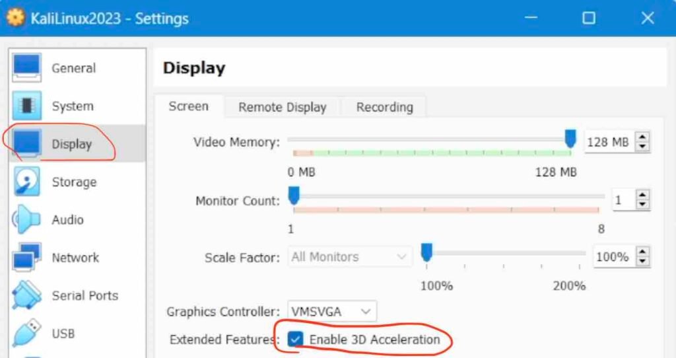This screenshot has width=676, height=358.
Task: Select the Screen tab
Action: click(188, 106)
